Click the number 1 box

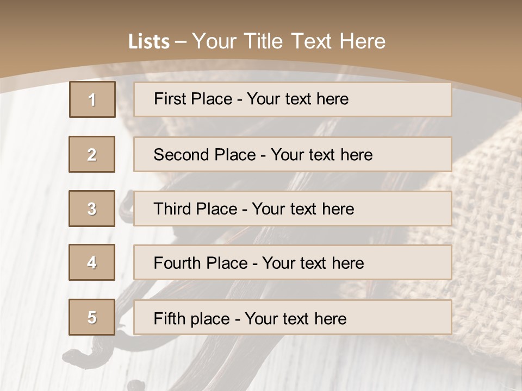(92, 99)
